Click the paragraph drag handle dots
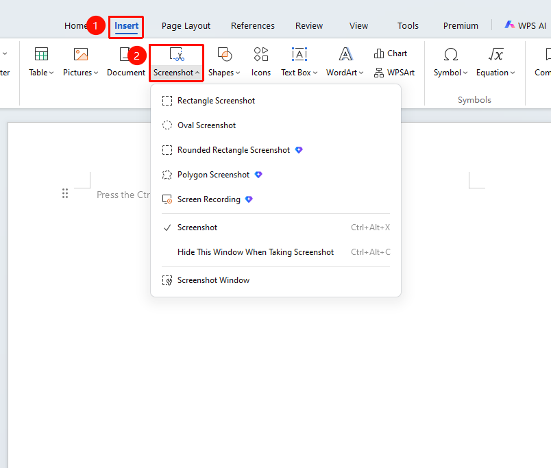The image size is (551, 468). point(65,193)
